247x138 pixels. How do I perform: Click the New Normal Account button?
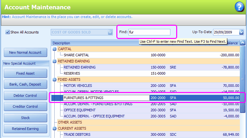[25, 52]
